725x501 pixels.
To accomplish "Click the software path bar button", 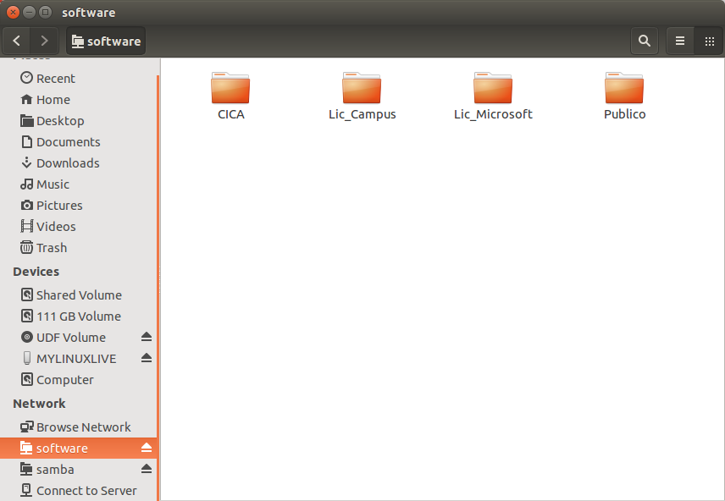I will pos(106,41).
